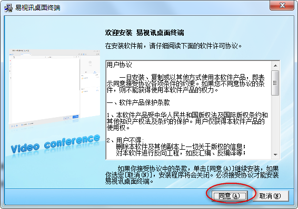The width and height of the screenshot is (298, 209).
Task: Click the line 对本软件进行反向工程
Action: click(181, 153)
